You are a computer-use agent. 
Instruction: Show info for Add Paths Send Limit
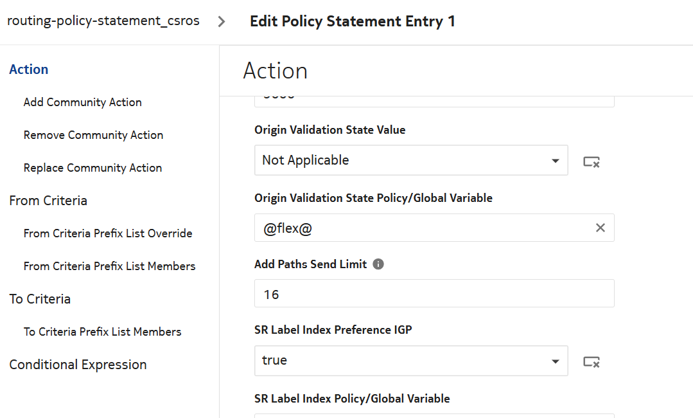point(378,264)
